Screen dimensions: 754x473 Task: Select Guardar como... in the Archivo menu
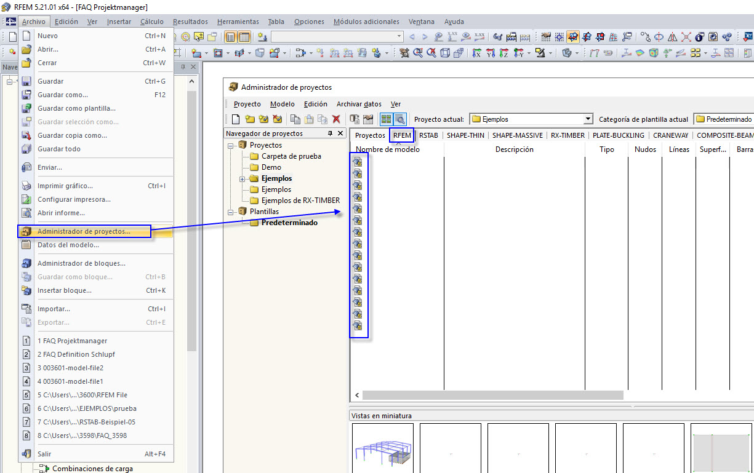pos(96,95)
